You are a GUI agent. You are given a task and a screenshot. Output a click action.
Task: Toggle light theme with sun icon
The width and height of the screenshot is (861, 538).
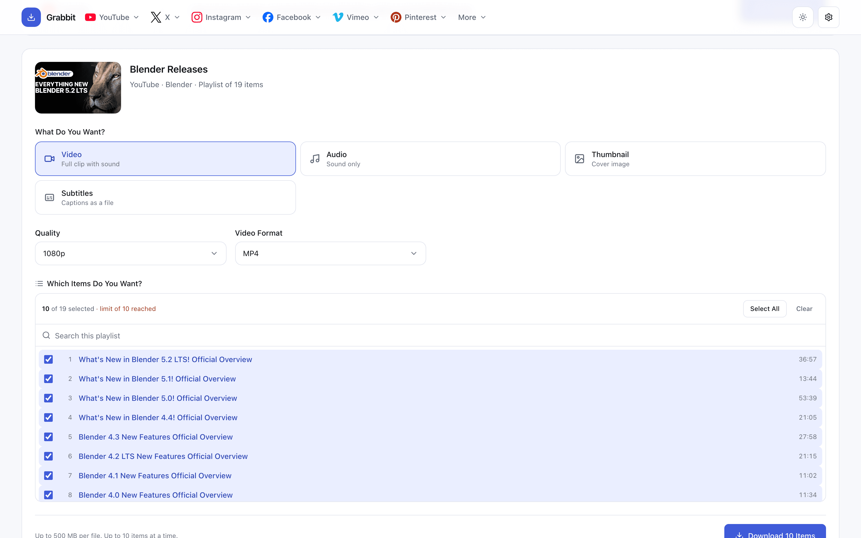(x=803, y=17)
